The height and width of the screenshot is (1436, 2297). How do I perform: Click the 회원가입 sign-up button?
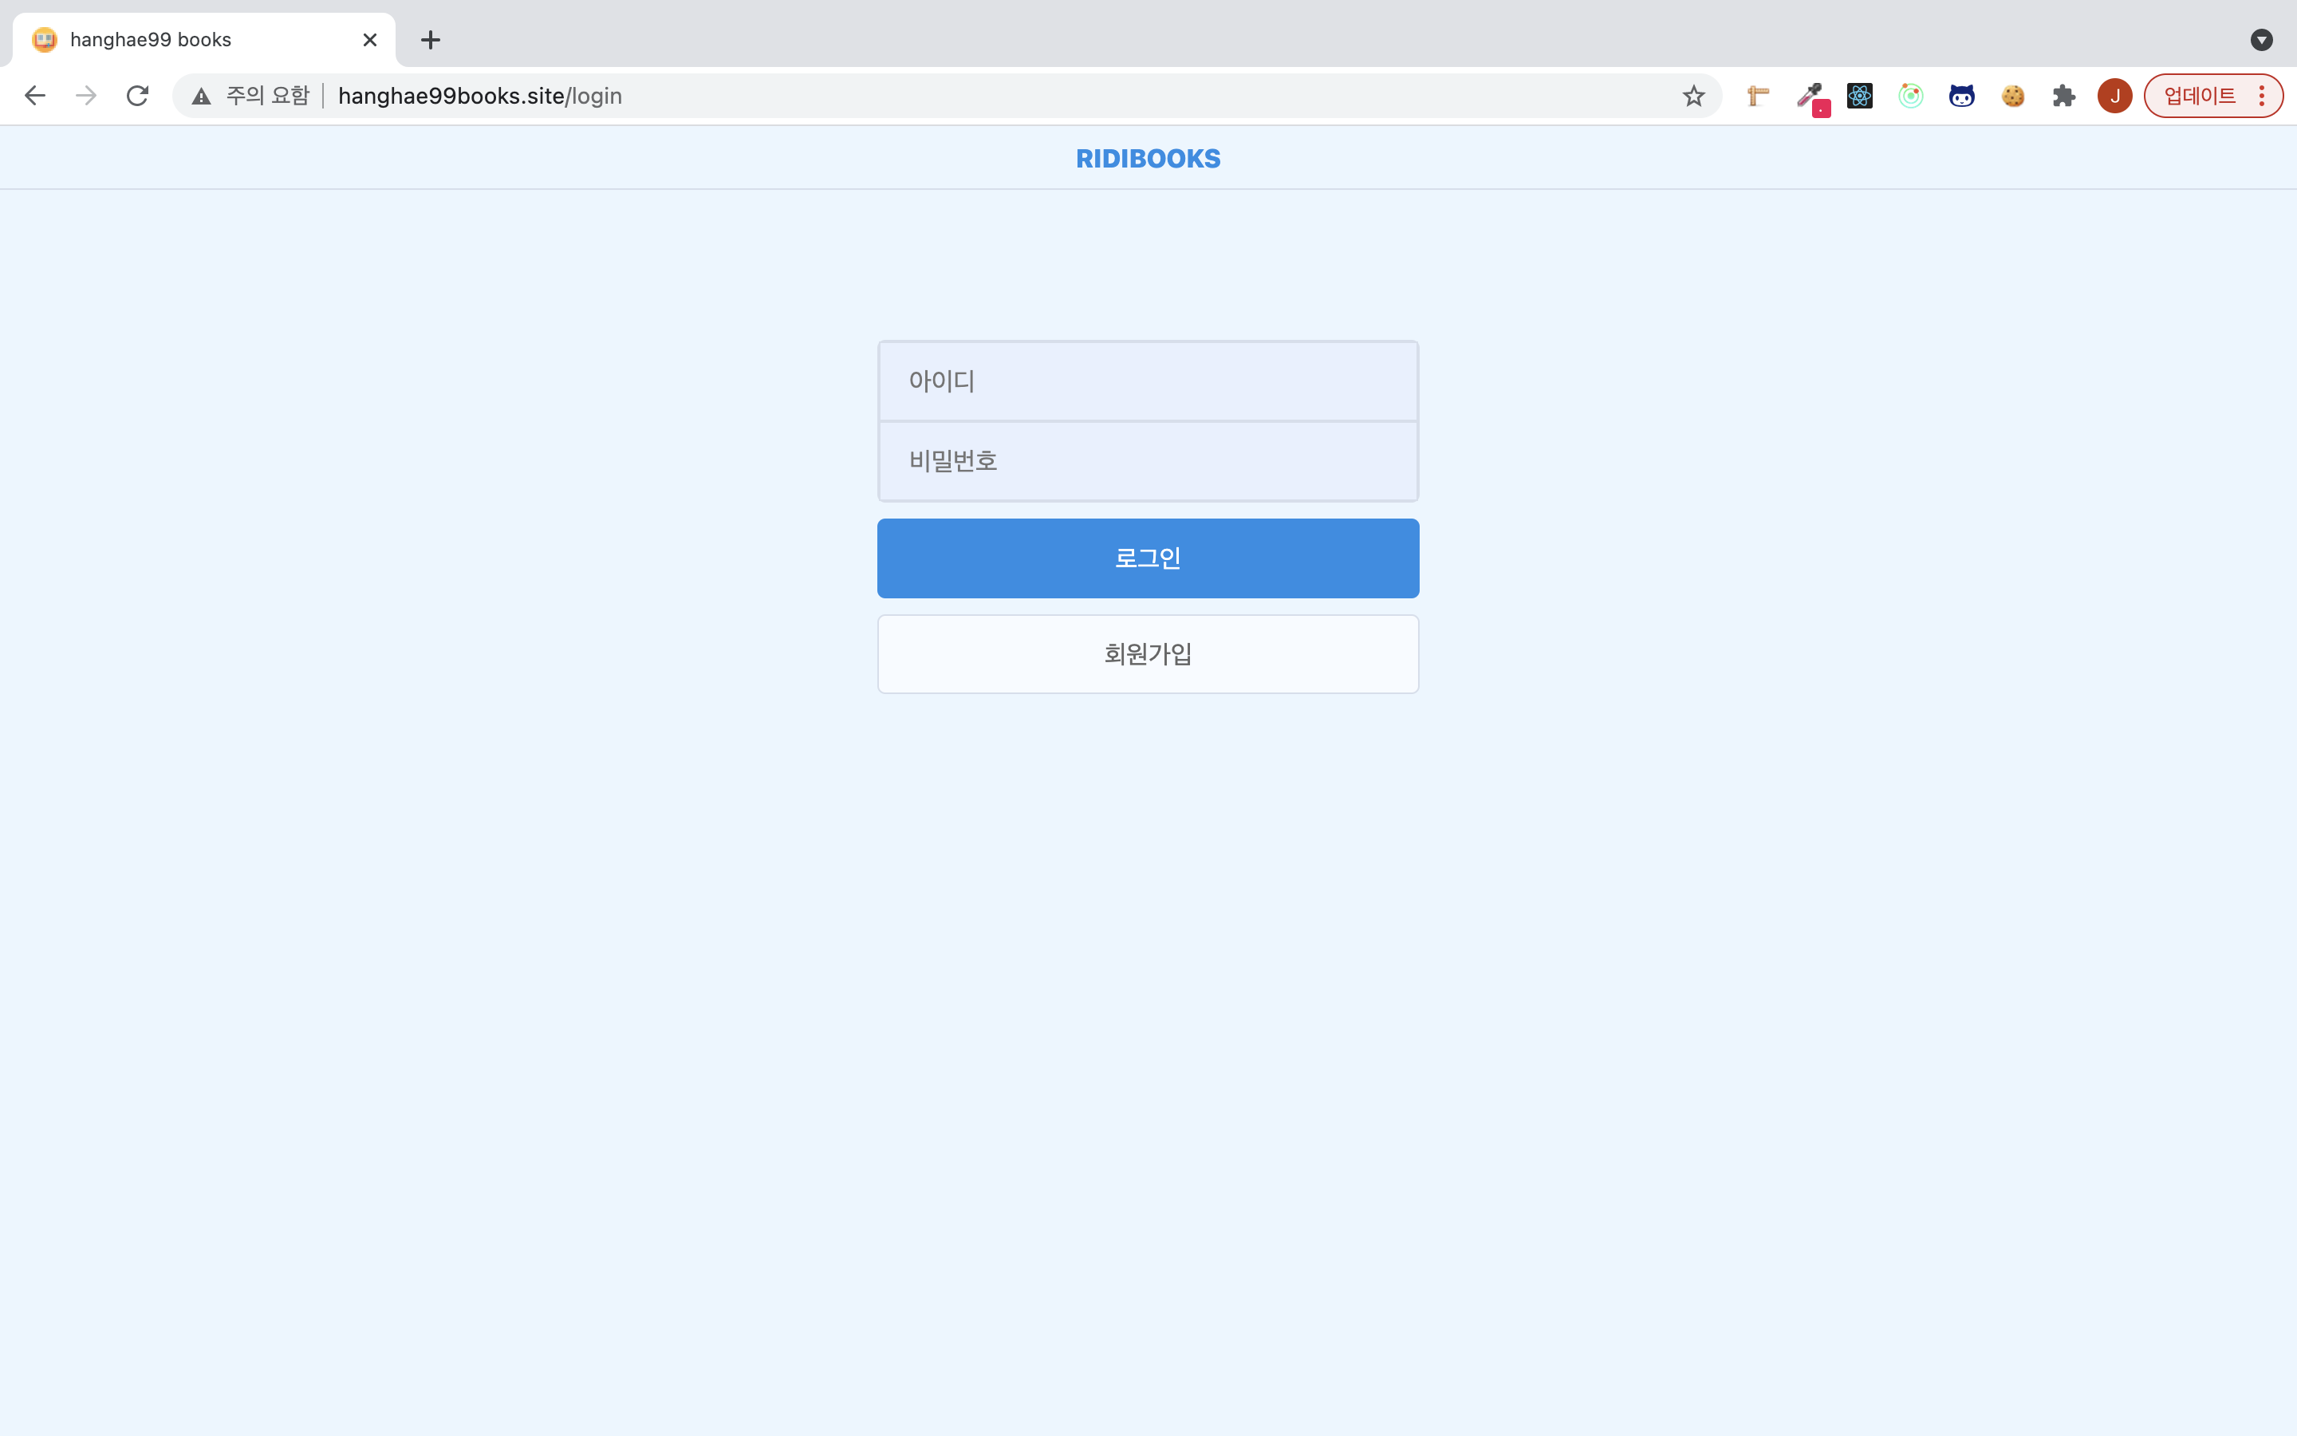point(1148,653)
